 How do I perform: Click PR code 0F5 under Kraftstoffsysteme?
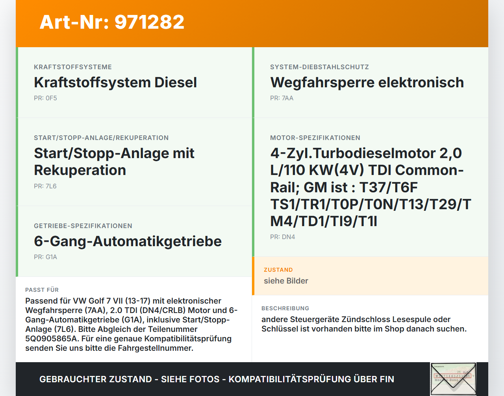pyautogui.click(x=45, y=98)
